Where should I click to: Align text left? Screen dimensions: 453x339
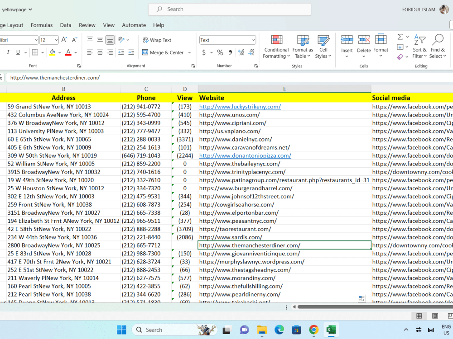[x=90, y=52]
